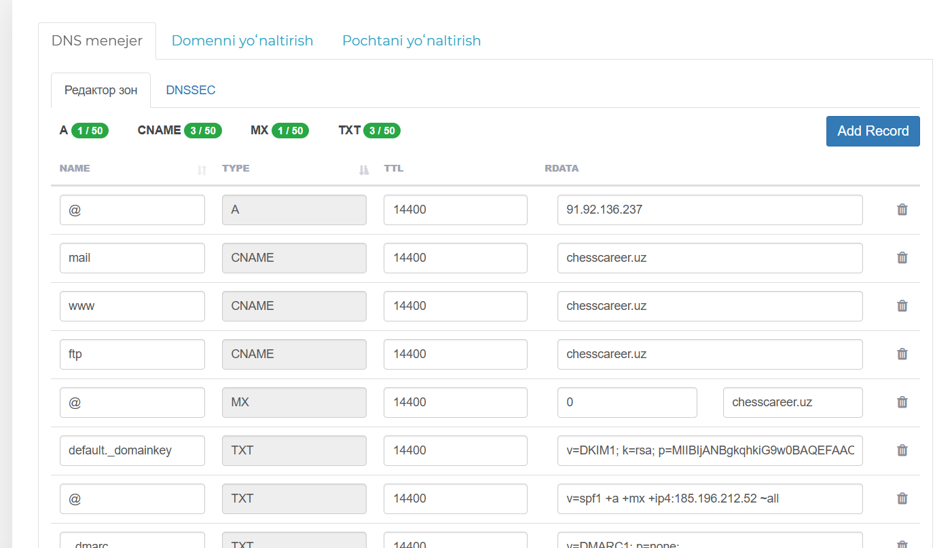Delete the mail CNAME record
Screen dimensions: 935x548
click(x=902, y=258)
